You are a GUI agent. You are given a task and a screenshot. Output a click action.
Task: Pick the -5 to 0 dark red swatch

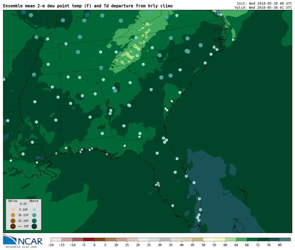89,239
